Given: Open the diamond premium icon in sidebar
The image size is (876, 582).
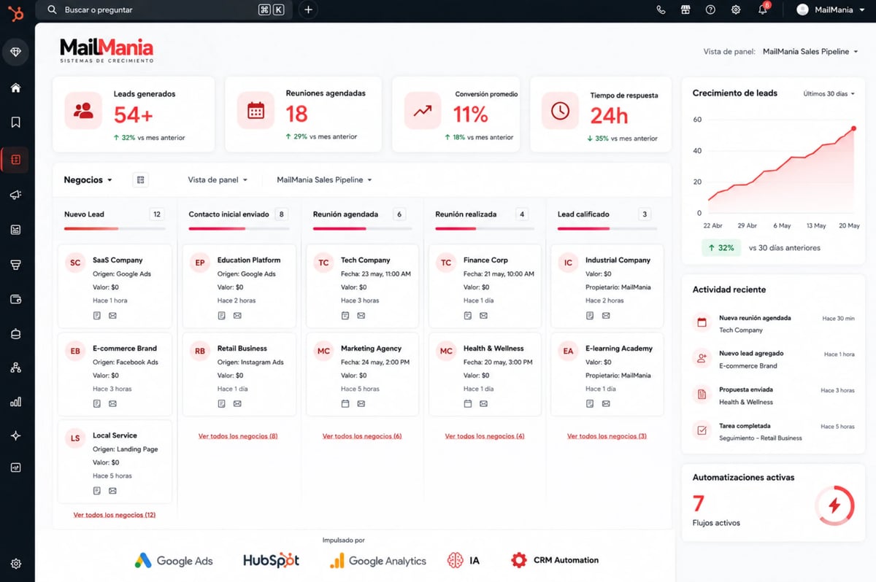Looking at the screenshot, I should tap(16, 53).
